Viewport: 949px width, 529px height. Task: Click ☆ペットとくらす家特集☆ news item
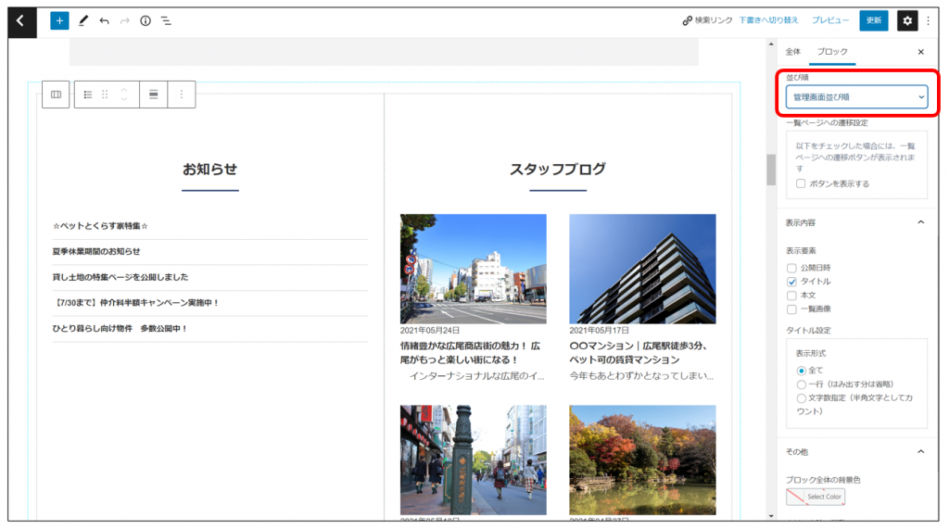coord(100,226)
